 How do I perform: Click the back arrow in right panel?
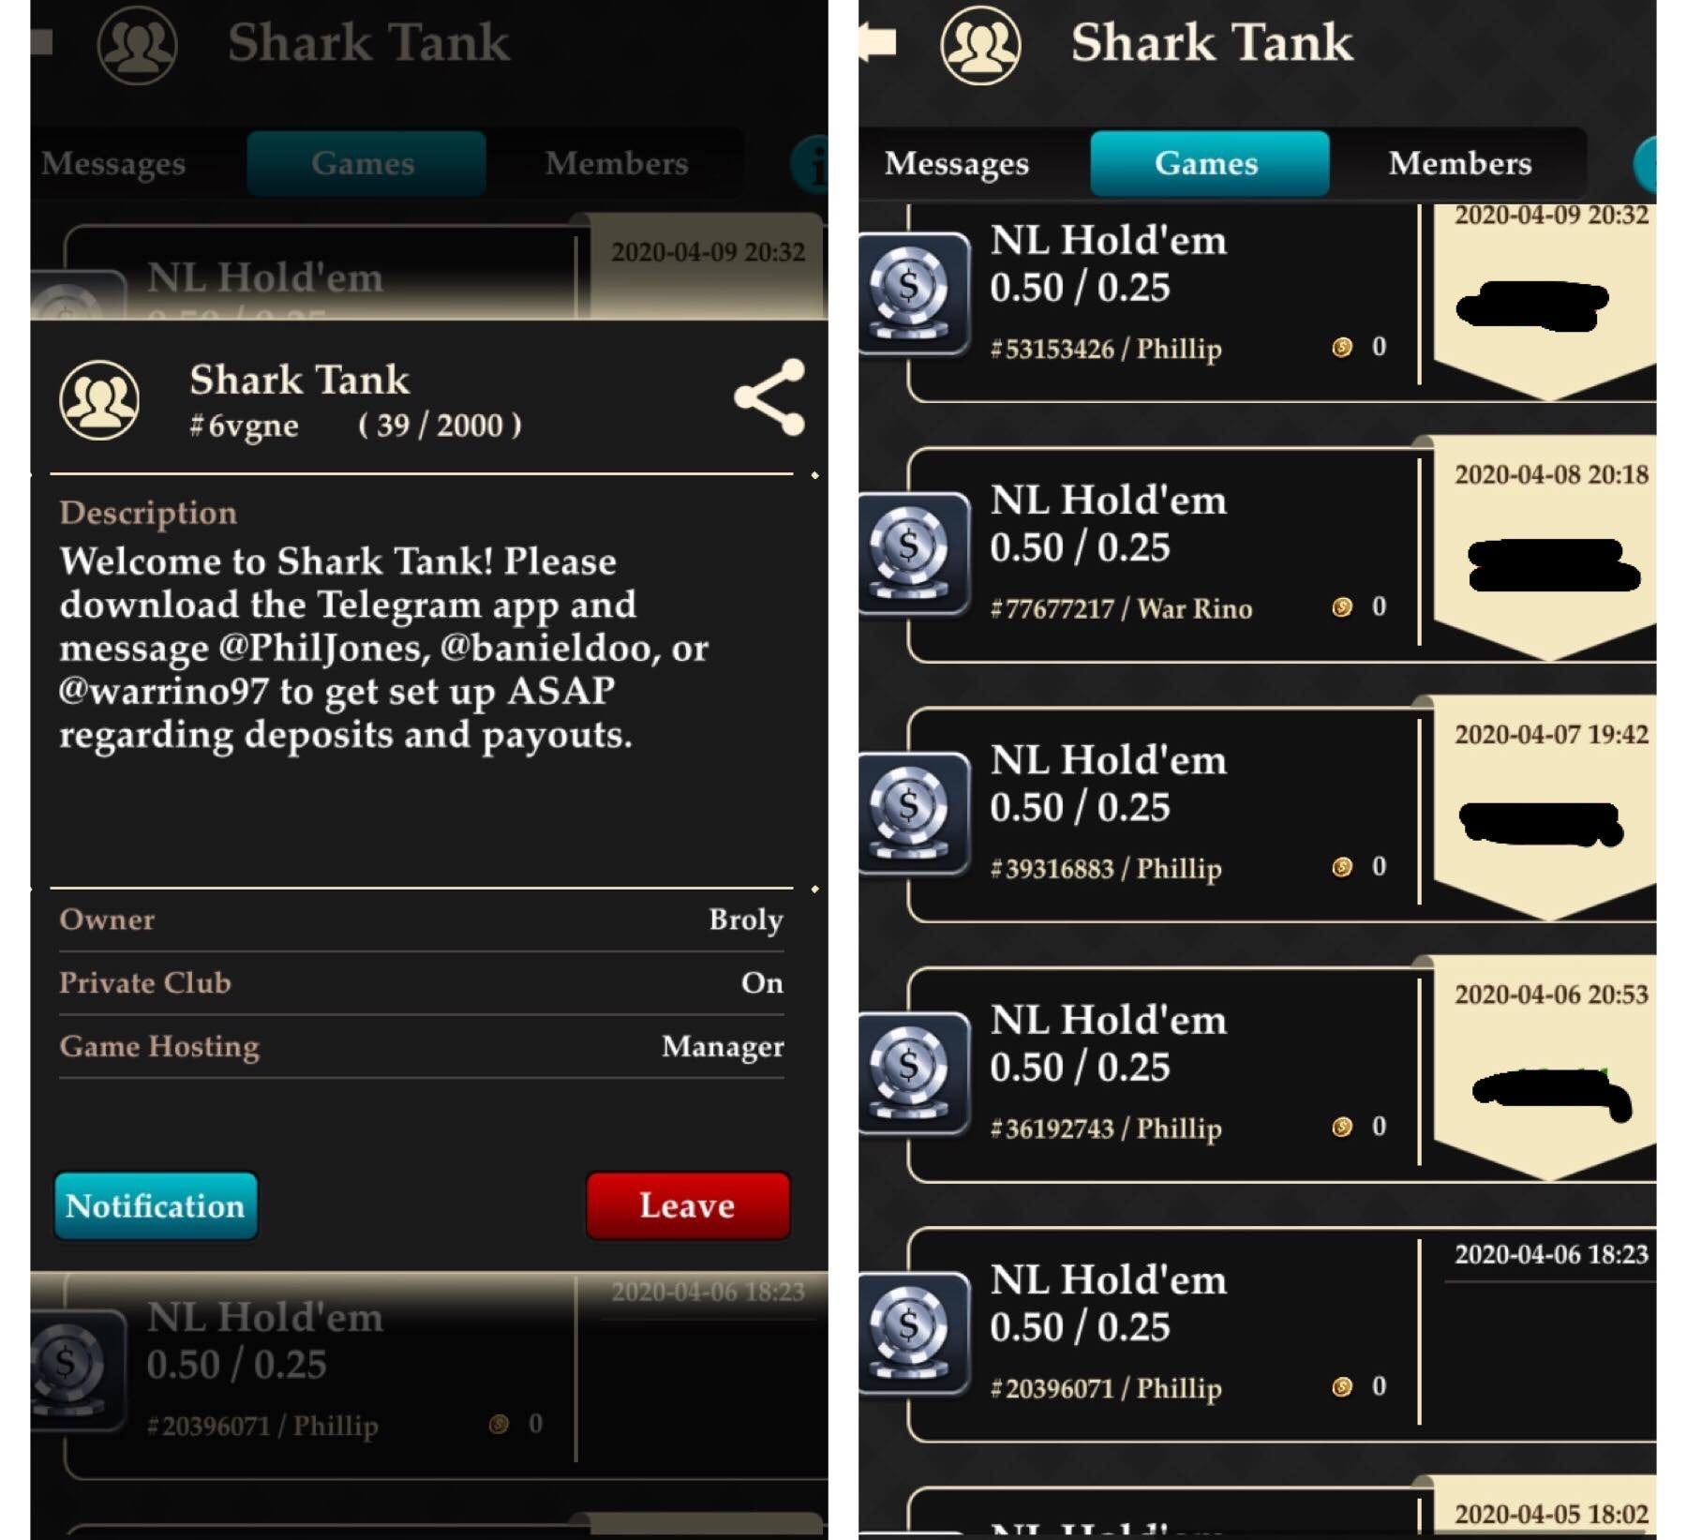click(x=878, y=42)
